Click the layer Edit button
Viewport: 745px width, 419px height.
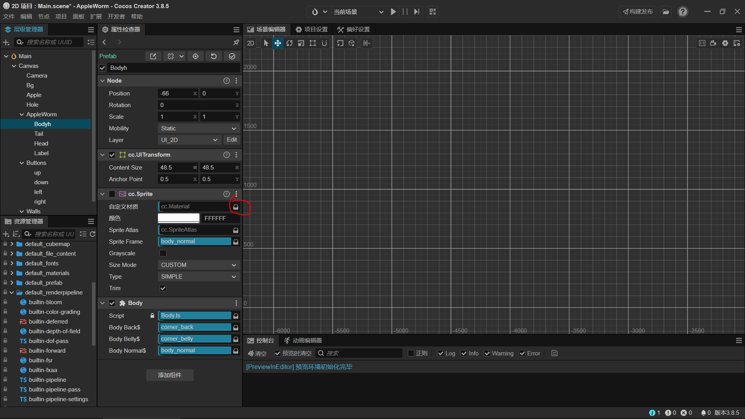pyautogui.click(x=232, y=140)
